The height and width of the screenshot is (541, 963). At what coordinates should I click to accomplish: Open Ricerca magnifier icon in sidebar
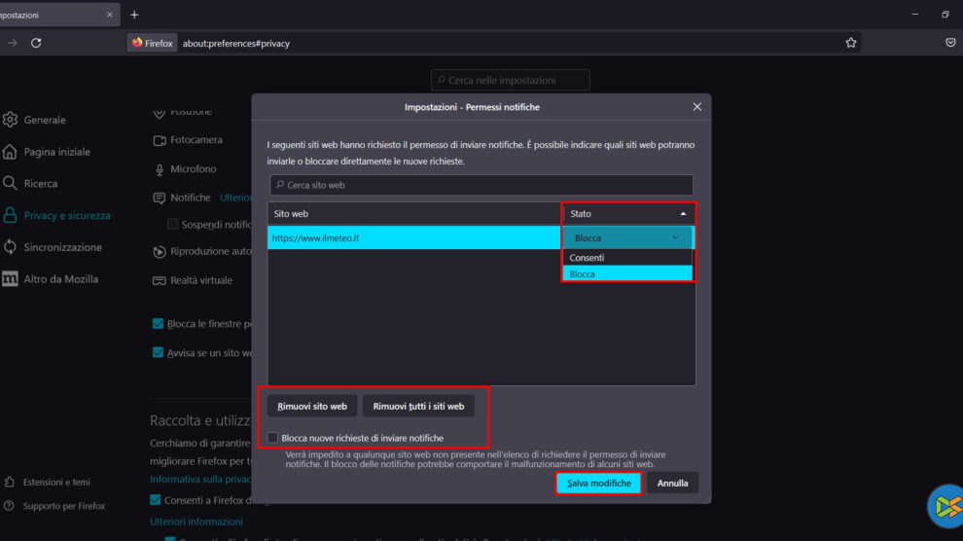pyautogui.click(x=10, y=183)
